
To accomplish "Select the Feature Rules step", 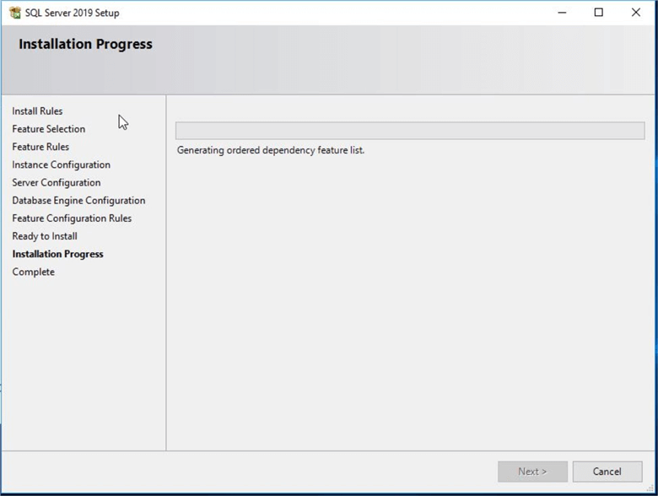I will pos(40,147).
